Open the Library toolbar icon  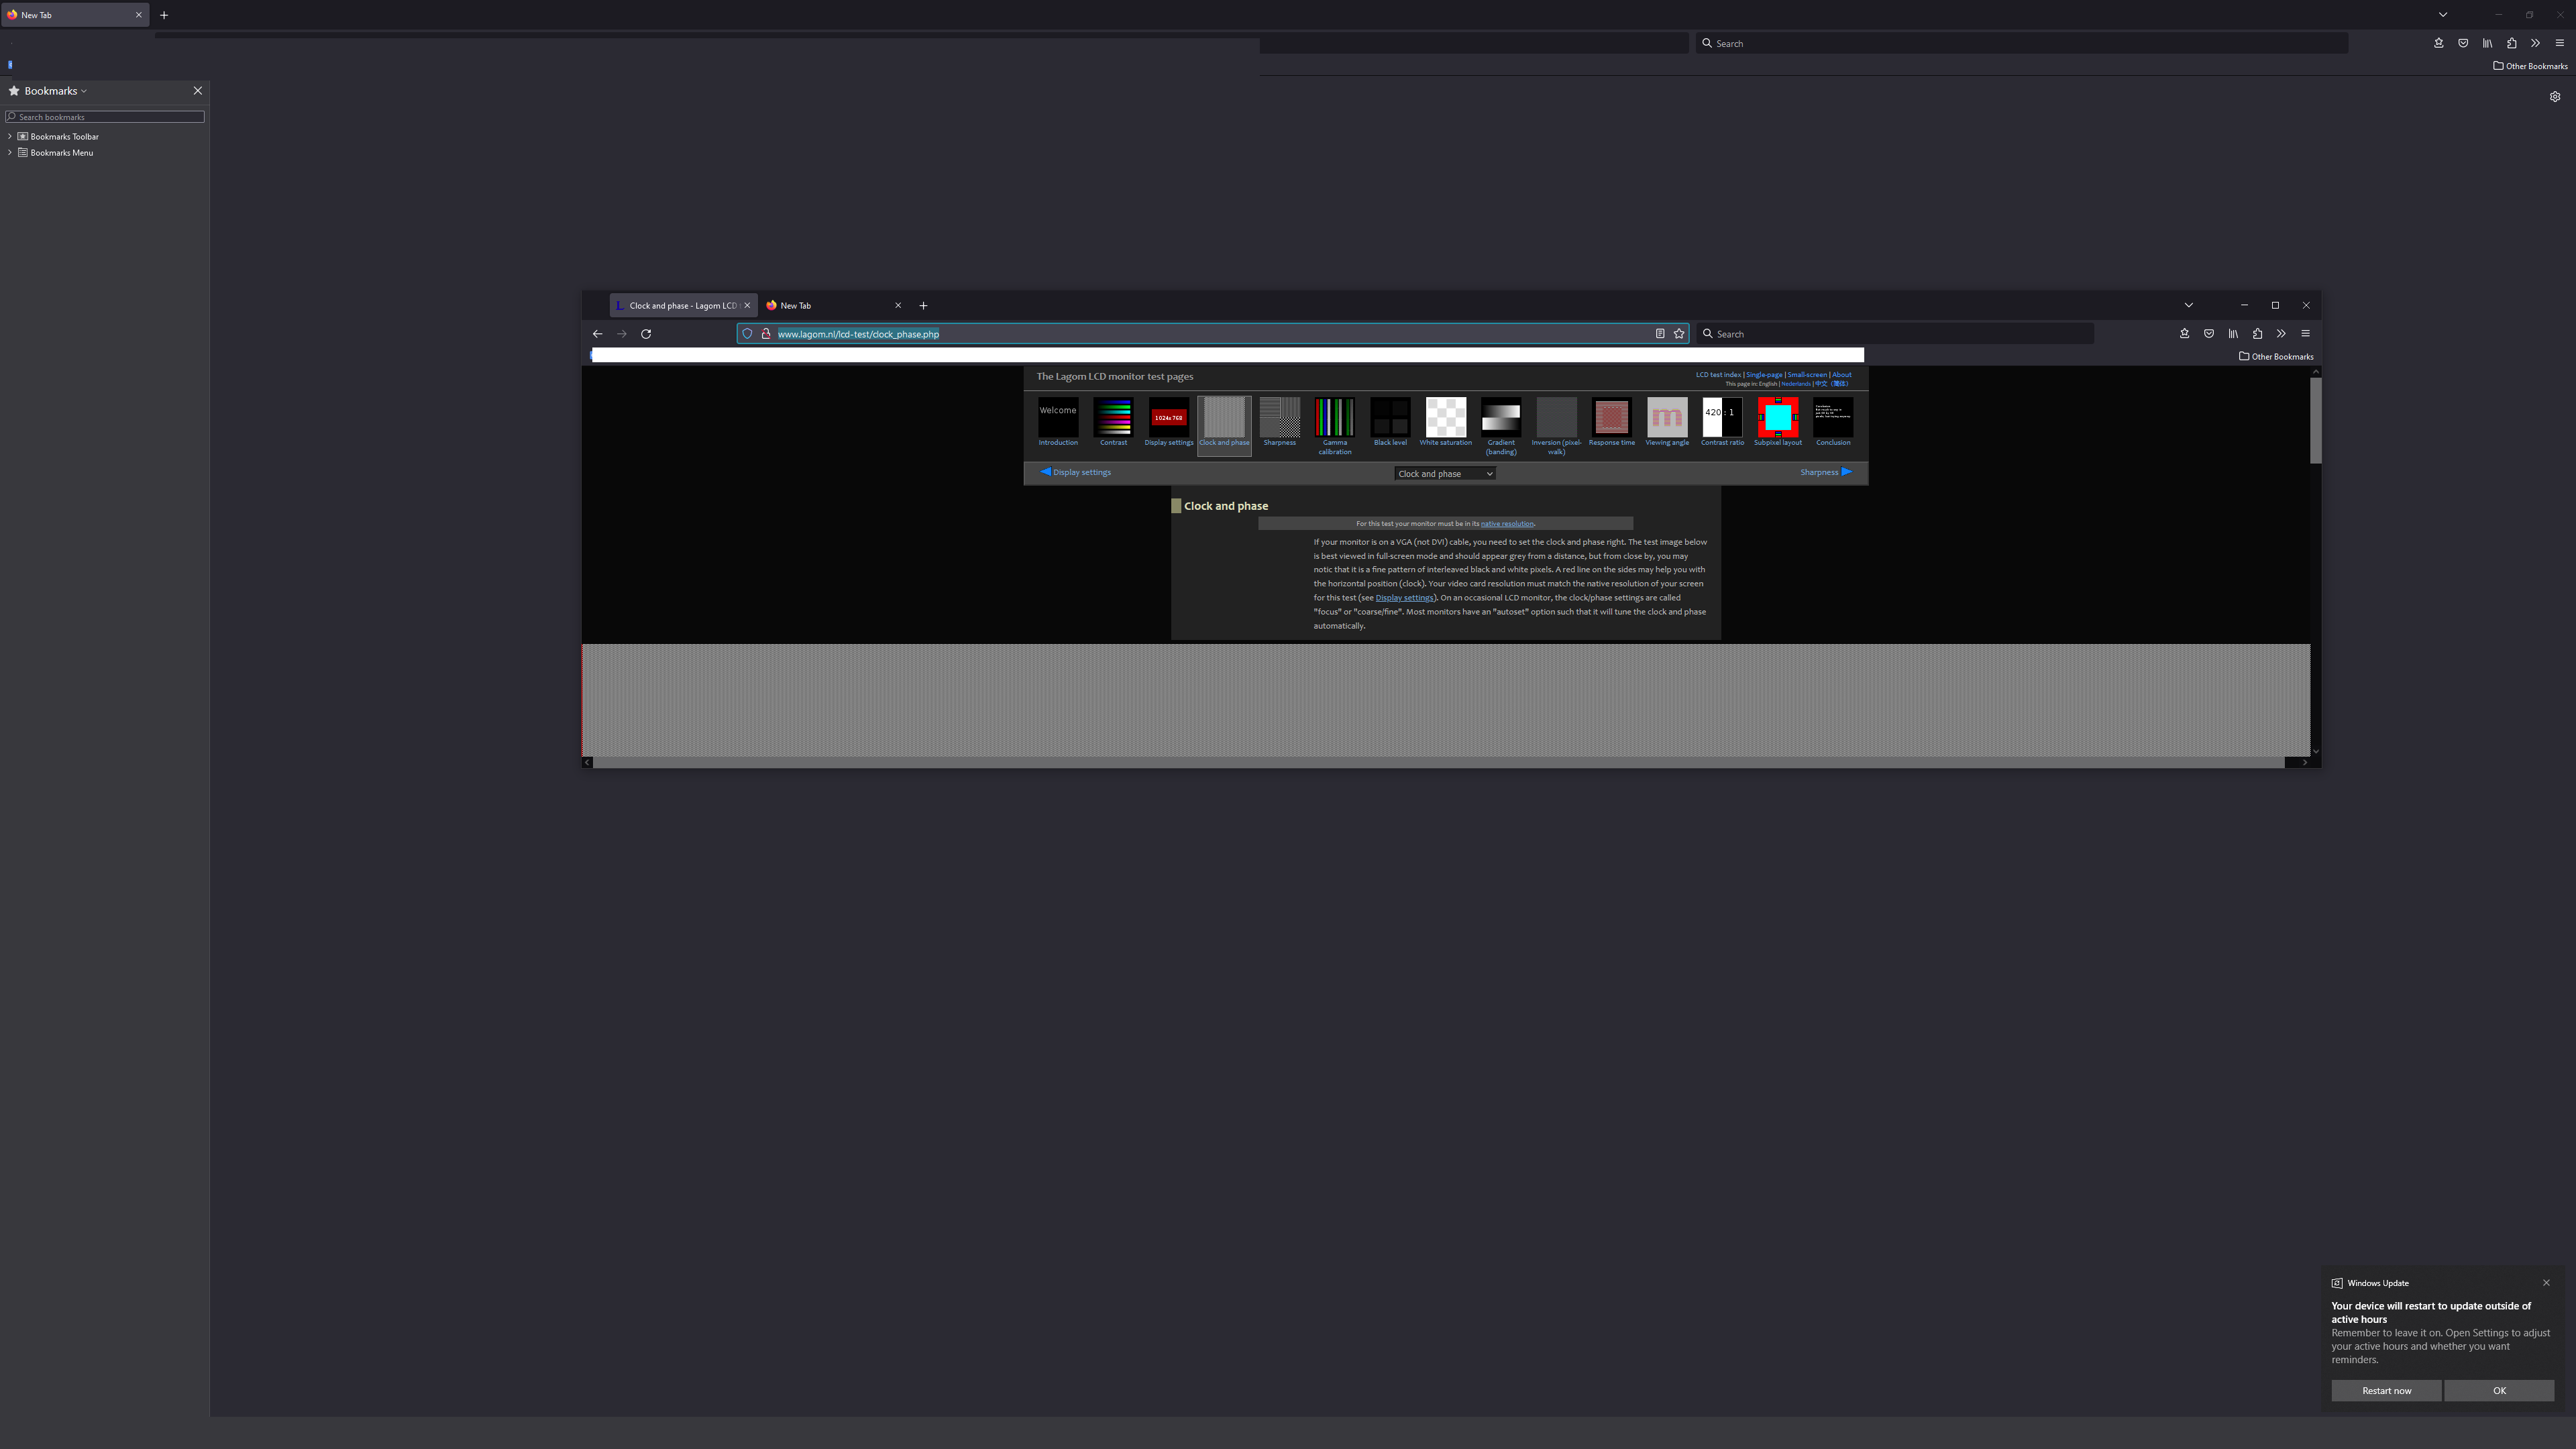2233,333
